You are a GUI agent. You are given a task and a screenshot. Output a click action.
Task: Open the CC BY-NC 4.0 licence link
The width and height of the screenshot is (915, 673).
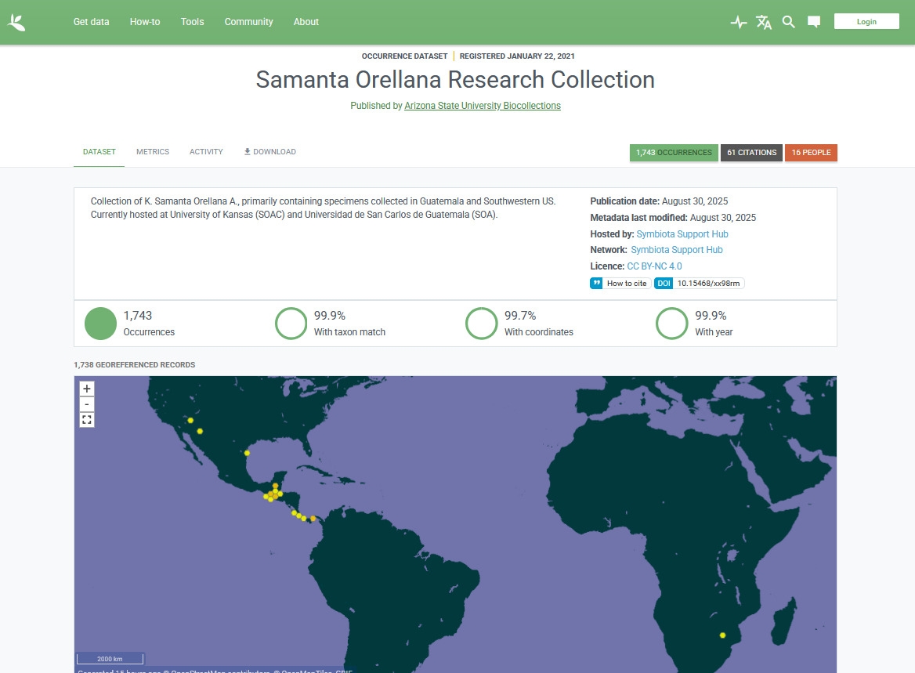[654, 266]
